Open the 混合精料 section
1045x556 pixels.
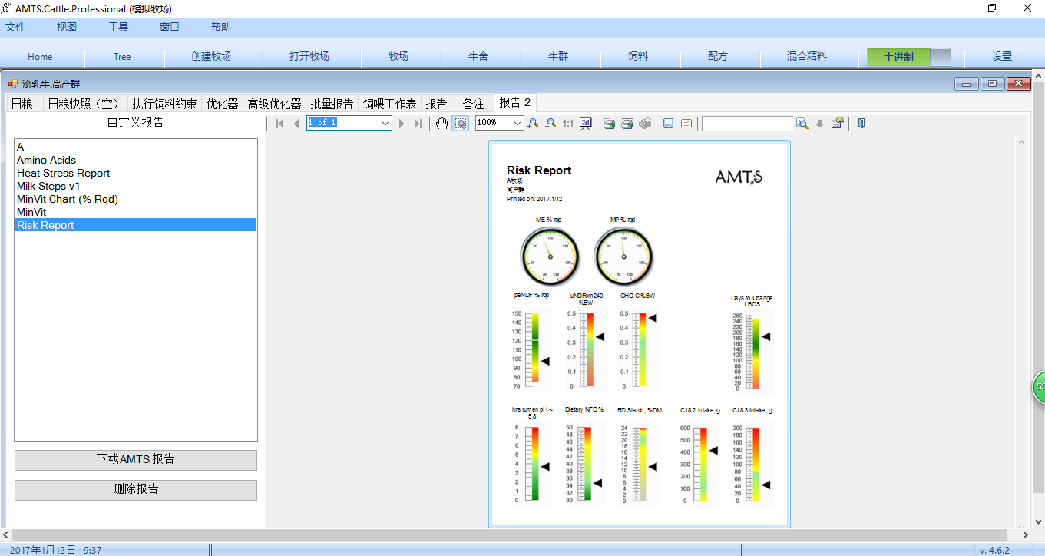(x=807, y=57)
